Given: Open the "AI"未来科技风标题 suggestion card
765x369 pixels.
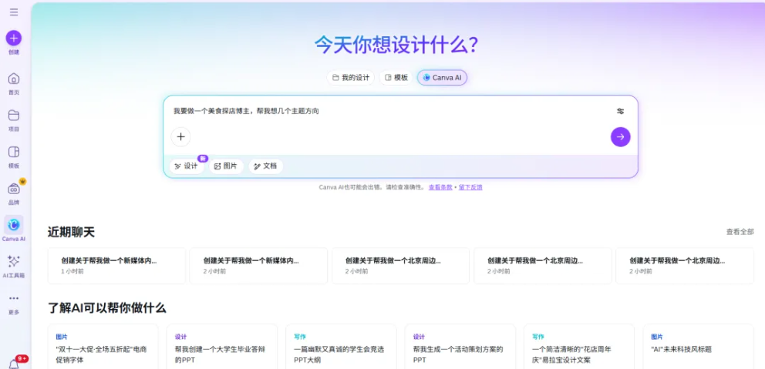Looking at the screenshot, I should coord(698,347).
